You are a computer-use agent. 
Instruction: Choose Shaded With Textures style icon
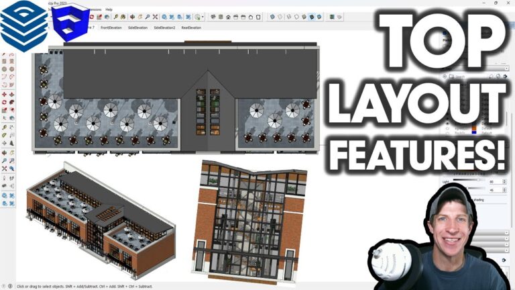[311, 15]
